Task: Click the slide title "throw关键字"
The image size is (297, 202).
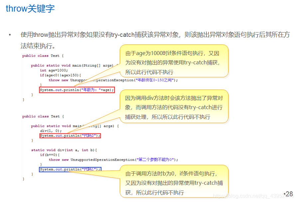Action: [30, 9]
